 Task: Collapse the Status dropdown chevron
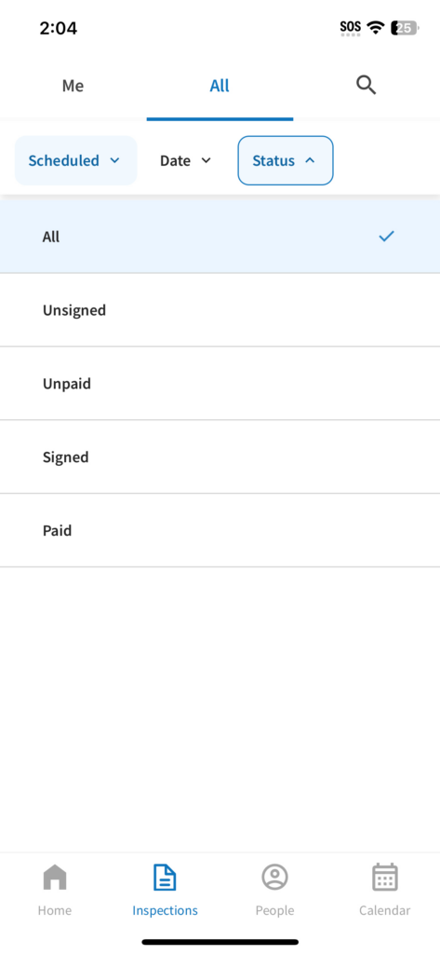click(x=310, y=160)
